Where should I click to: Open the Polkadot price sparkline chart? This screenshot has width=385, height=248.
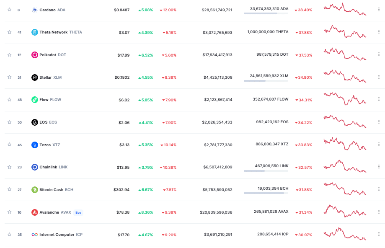[x=345, y=54]
